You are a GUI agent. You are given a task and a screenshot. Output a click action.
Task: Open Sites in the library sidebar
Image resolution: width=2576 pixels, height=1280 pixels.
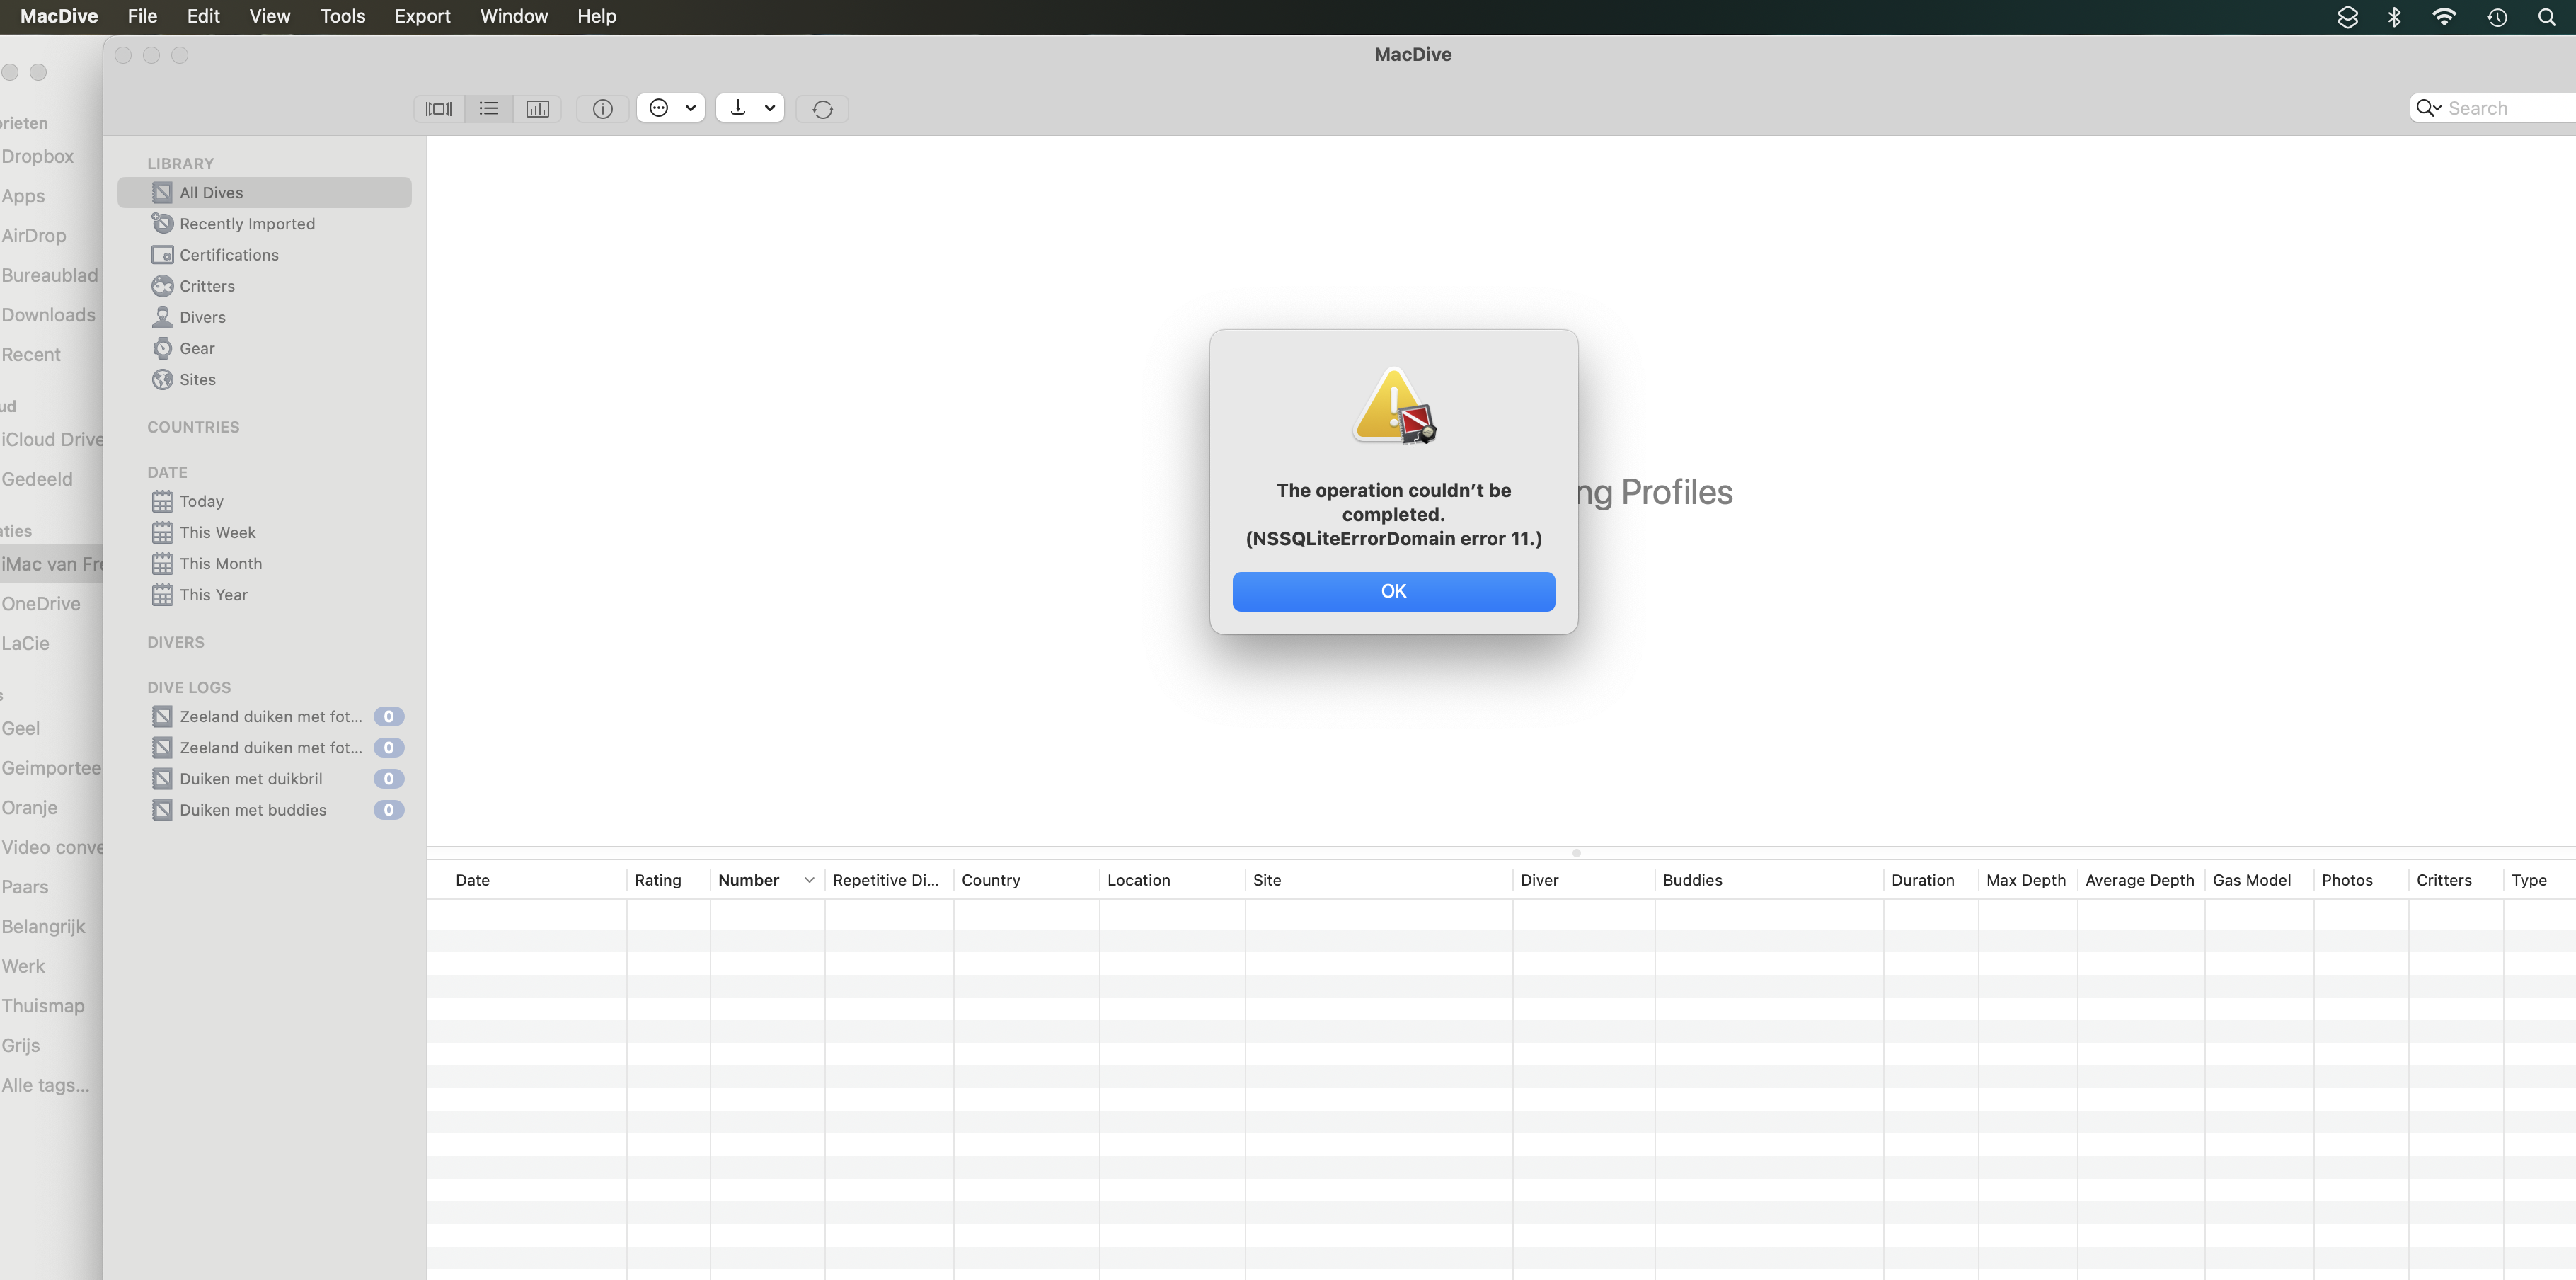tap(197, 379)
